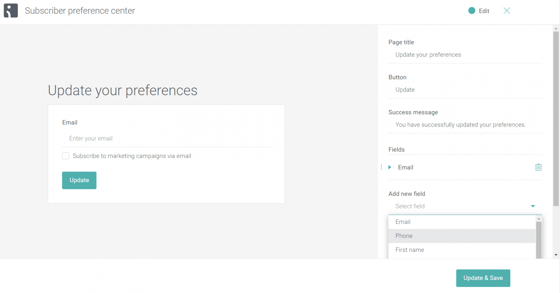Viewport: 560px width, 293px height.
Task: Click the Page title label
Action: pos(401,42)
